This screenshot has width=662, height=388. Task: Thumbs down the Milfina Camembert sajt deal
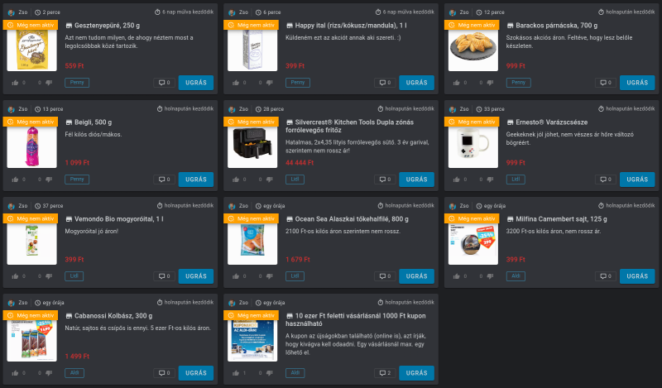pyautogui.click(x=490, y=276)
